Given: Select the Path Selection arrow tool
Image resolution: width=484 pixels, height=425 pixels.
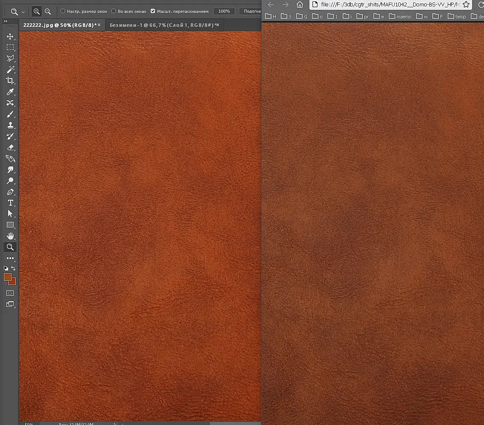Looking at the screenshot, I should (10, 214).
